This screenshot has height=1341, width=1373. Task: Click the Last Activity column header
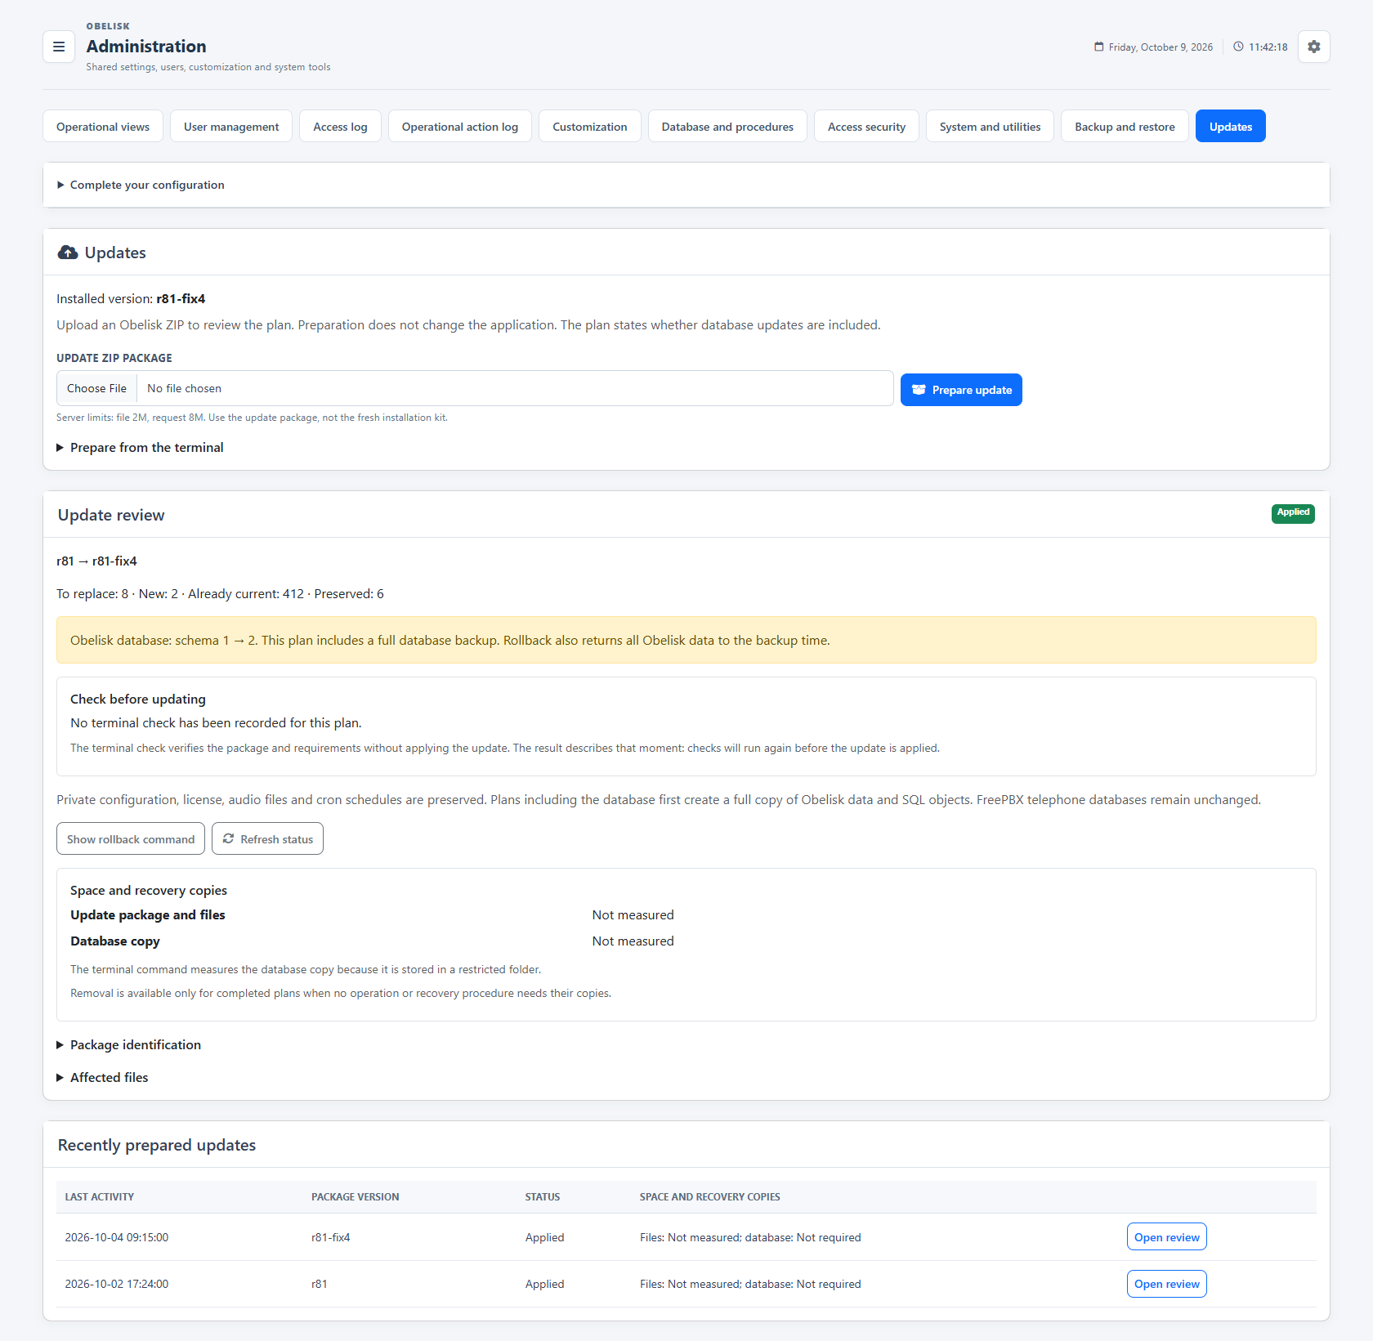[100, 1197]
